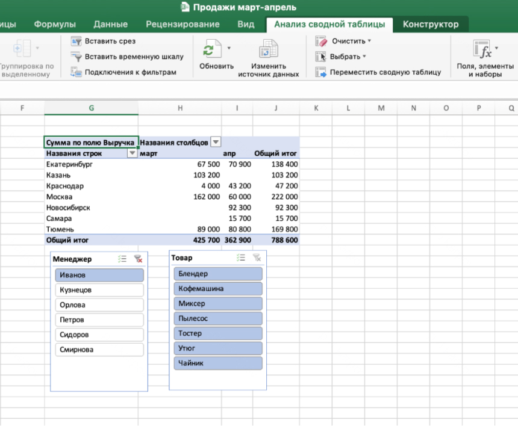The height and width of the screenshot is (426, 518).
Task: Select Сидоров in Менеджер slicer
Action: 99,335
